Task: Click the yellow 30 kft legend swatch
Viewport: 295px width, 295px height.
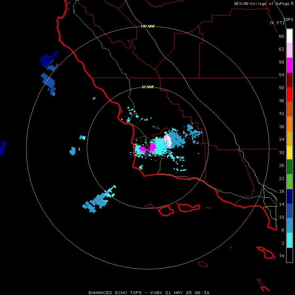Action: [x=289, y=153]
